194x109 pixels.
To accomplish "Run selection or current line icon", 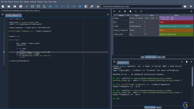I will click(44, 6).
